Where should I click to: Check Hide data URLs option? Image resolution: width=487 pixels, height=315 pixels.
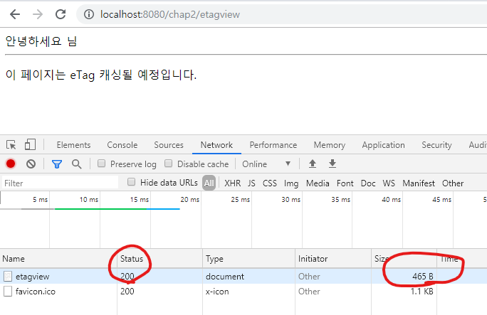(x=132, y=182)
